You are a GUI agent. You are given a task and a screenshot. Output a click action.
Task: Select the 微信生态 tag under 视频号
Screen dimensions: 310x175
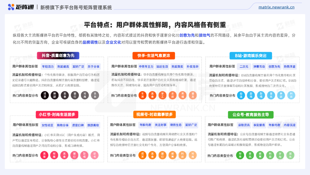[176, 125]
